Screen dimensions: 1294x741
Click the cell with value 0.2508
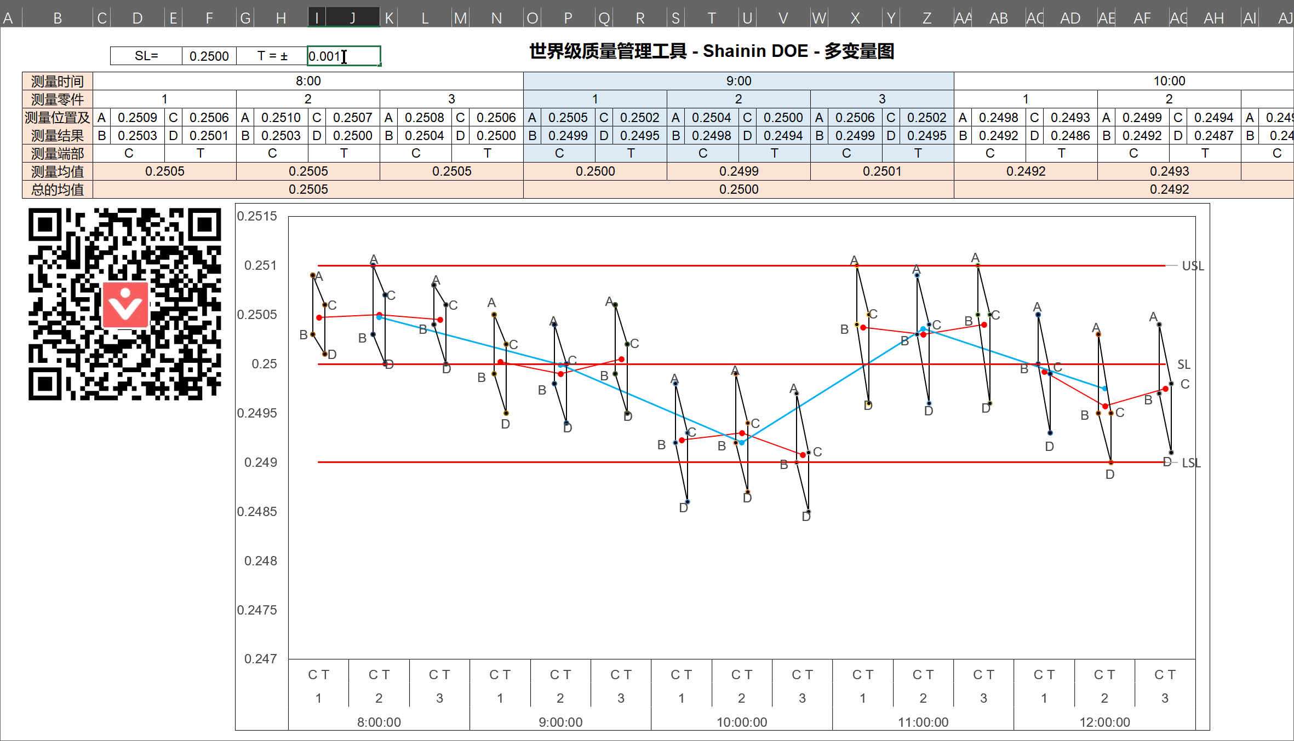tap(425, 117)
